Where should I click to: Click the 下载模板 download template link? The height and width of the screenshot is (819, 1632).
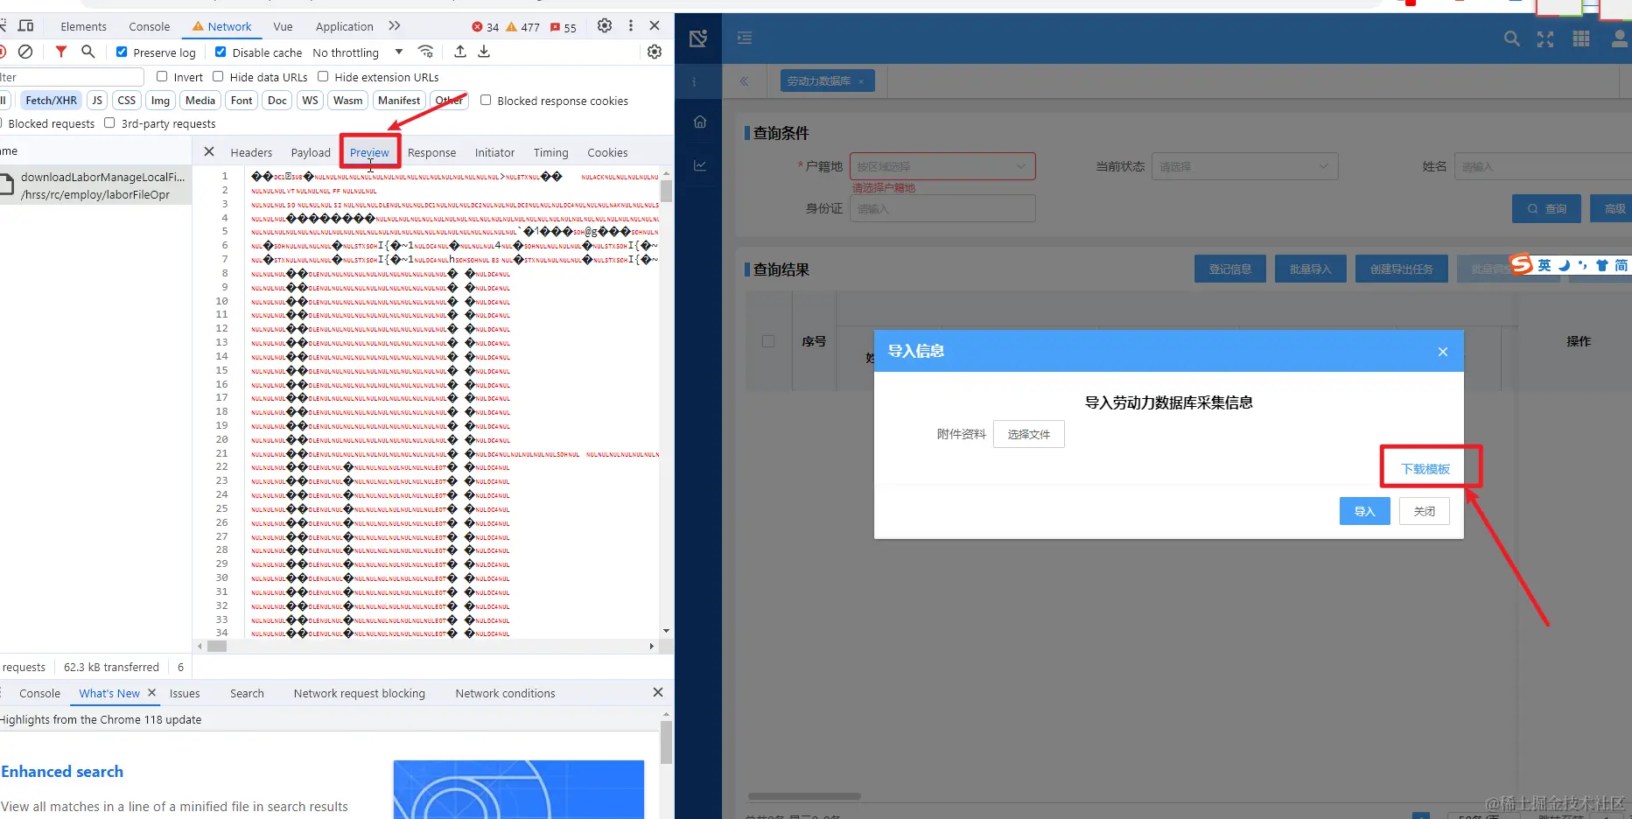pyautogui.click(x=1425, y=469)
